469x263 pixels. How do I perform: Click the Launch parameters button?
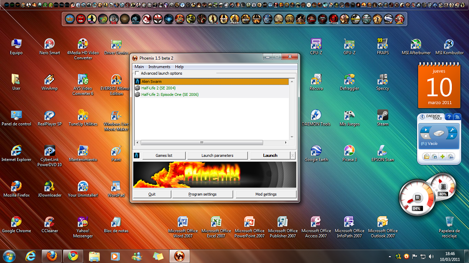coord(218,155)
